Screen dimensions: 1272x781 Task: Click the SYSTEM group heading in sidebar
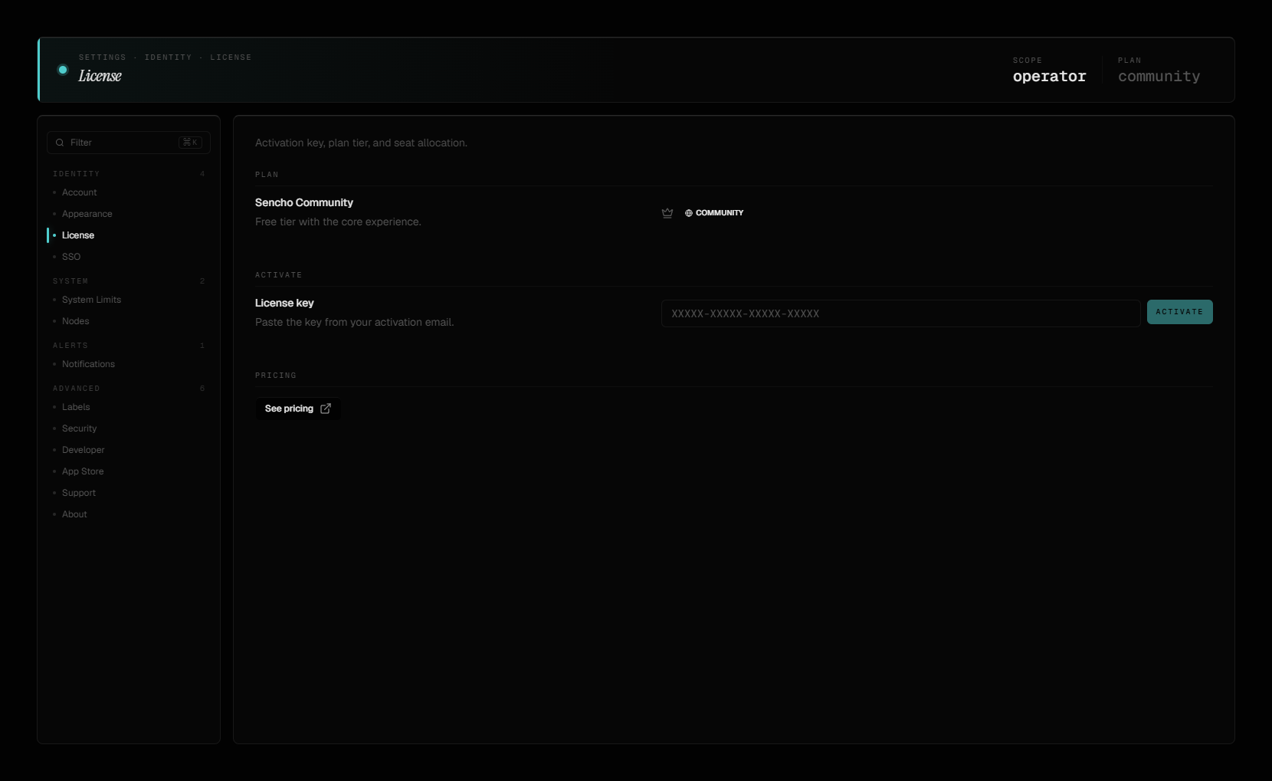(70, 281)
